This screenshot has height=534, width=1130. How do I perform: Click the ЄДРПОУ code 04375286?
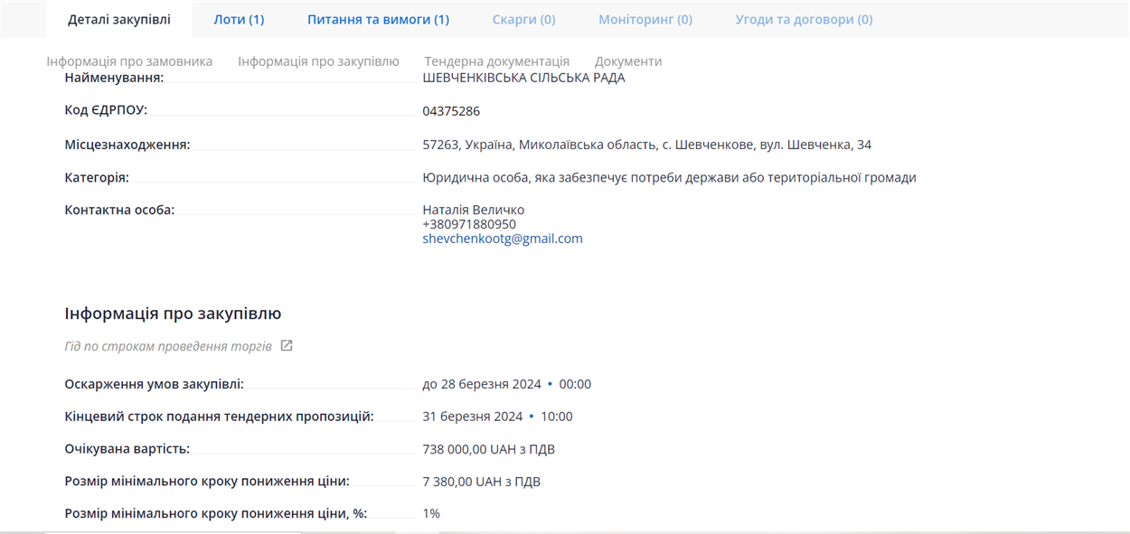[451, 111]
